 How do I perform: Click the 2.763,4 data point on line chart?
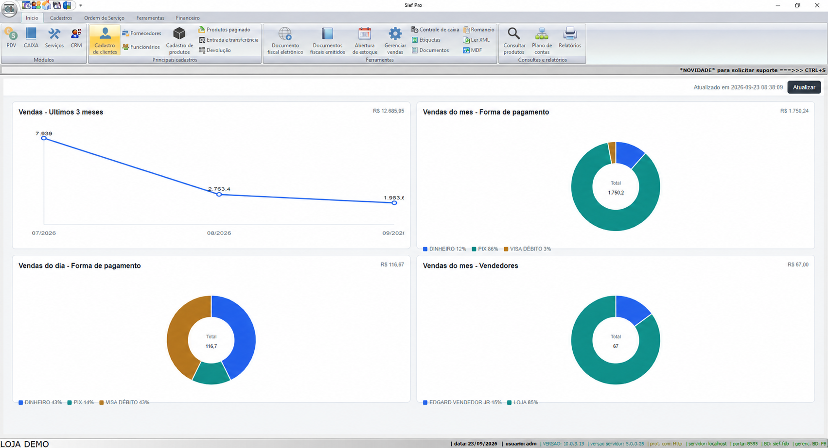[219, 194]
